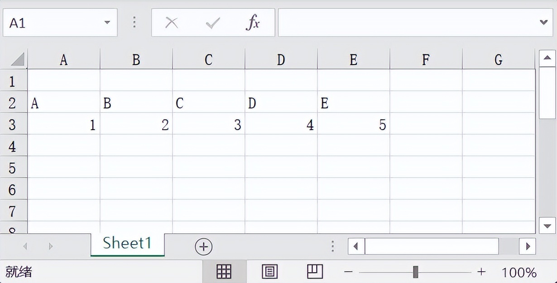The image size is (557, 283).
Task: Add a new sheet with plus icon
Action: click(x=204, y=246)
